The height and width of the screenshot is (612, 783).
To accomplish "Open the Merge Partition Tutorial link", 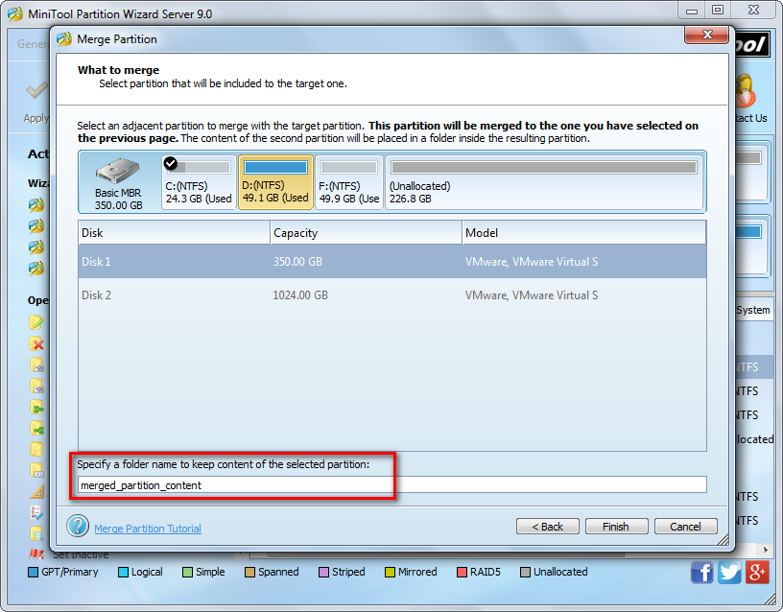I will [148, 529].
